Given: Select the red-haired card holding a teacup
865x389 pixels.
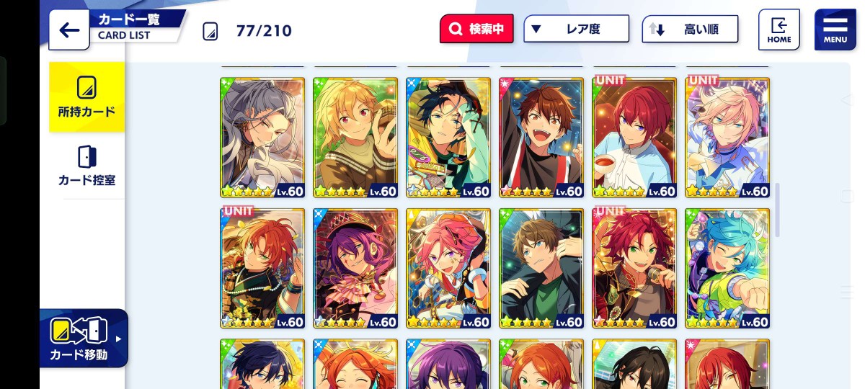Looking at the screenshot, I should point(634,138).
